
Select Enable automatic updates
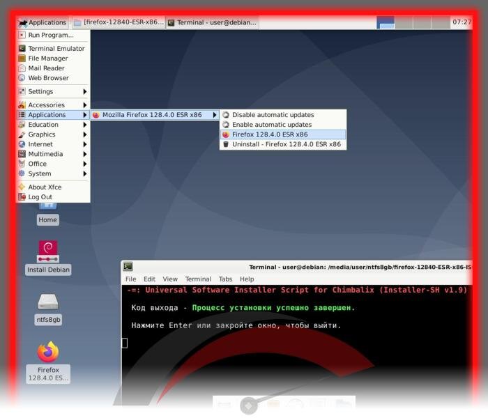point(283,125)
